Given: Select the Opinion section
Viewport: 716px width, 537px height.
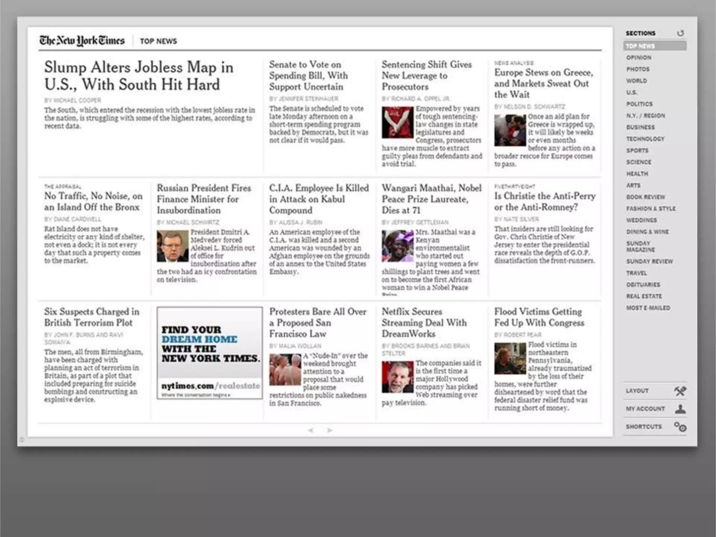Looking at the screenshot, I should (x=639, y=58).
